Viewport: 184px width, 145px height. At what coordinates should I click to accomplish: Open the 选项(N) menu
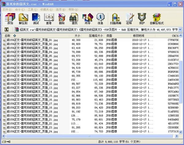[60, 9]
